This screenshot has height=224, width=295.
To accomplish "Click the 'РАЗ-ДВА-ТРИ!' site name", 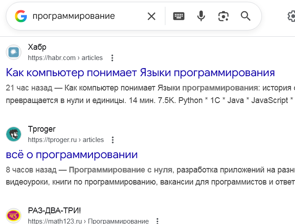I will tap(55, 211).
